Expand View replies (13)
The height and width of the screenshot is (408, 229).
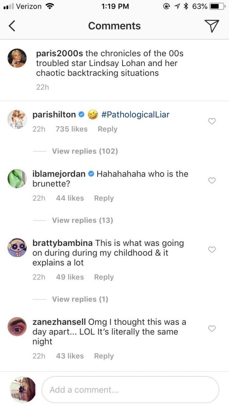(x=82, y=220)
